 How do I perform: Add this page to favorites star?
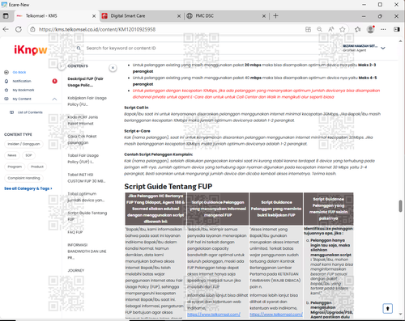(x=343, y=29)
